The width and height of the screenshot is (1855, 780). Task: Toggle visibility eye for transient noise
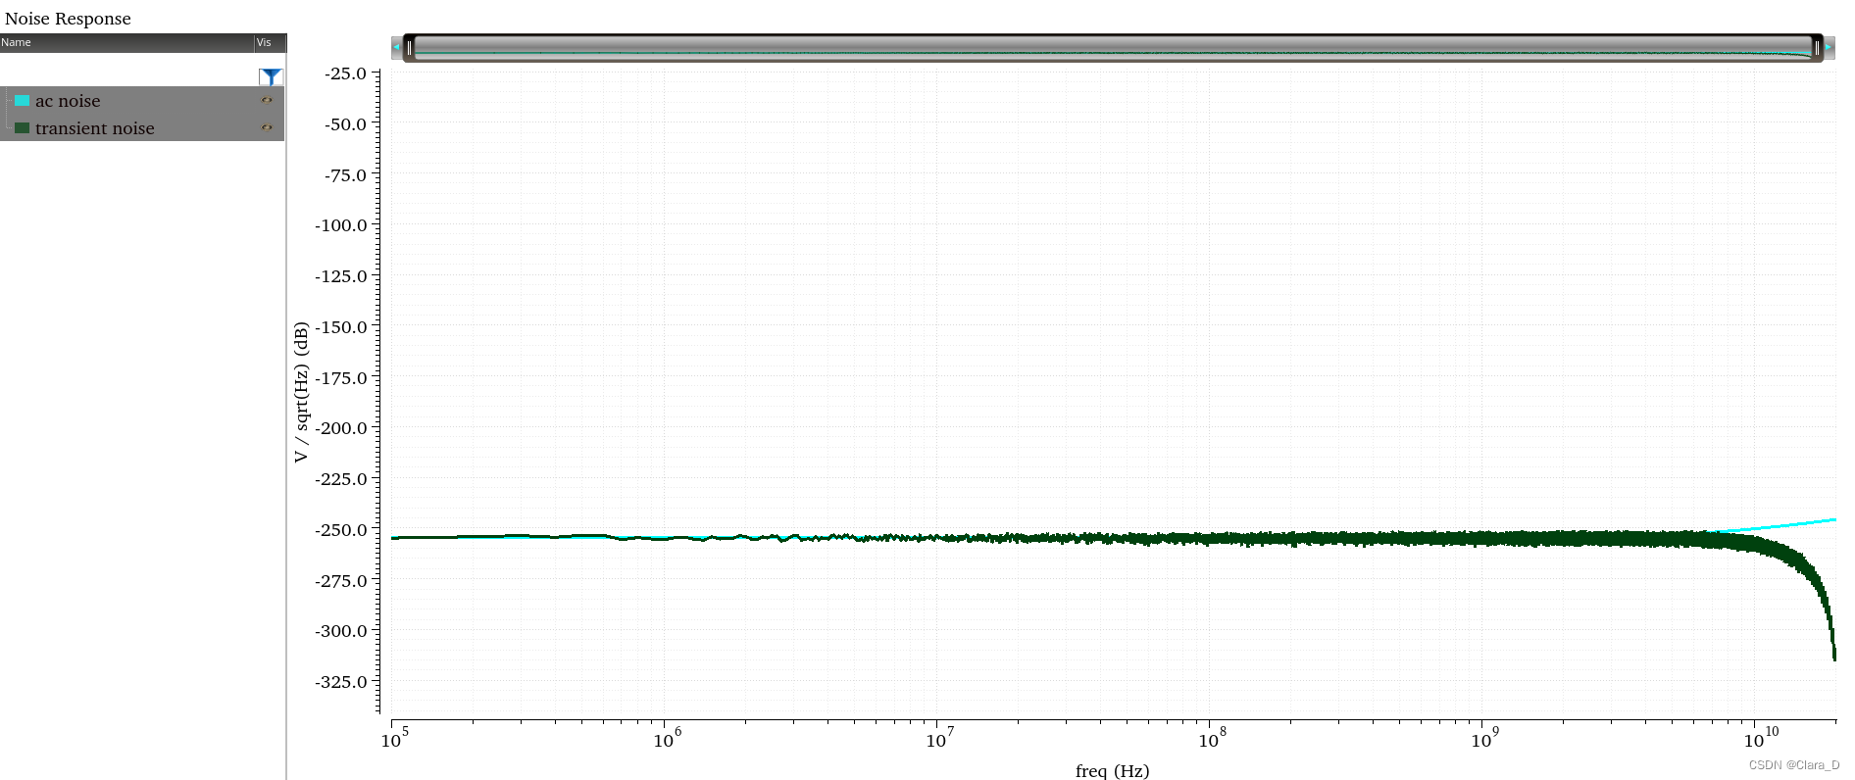click(267, 127)
